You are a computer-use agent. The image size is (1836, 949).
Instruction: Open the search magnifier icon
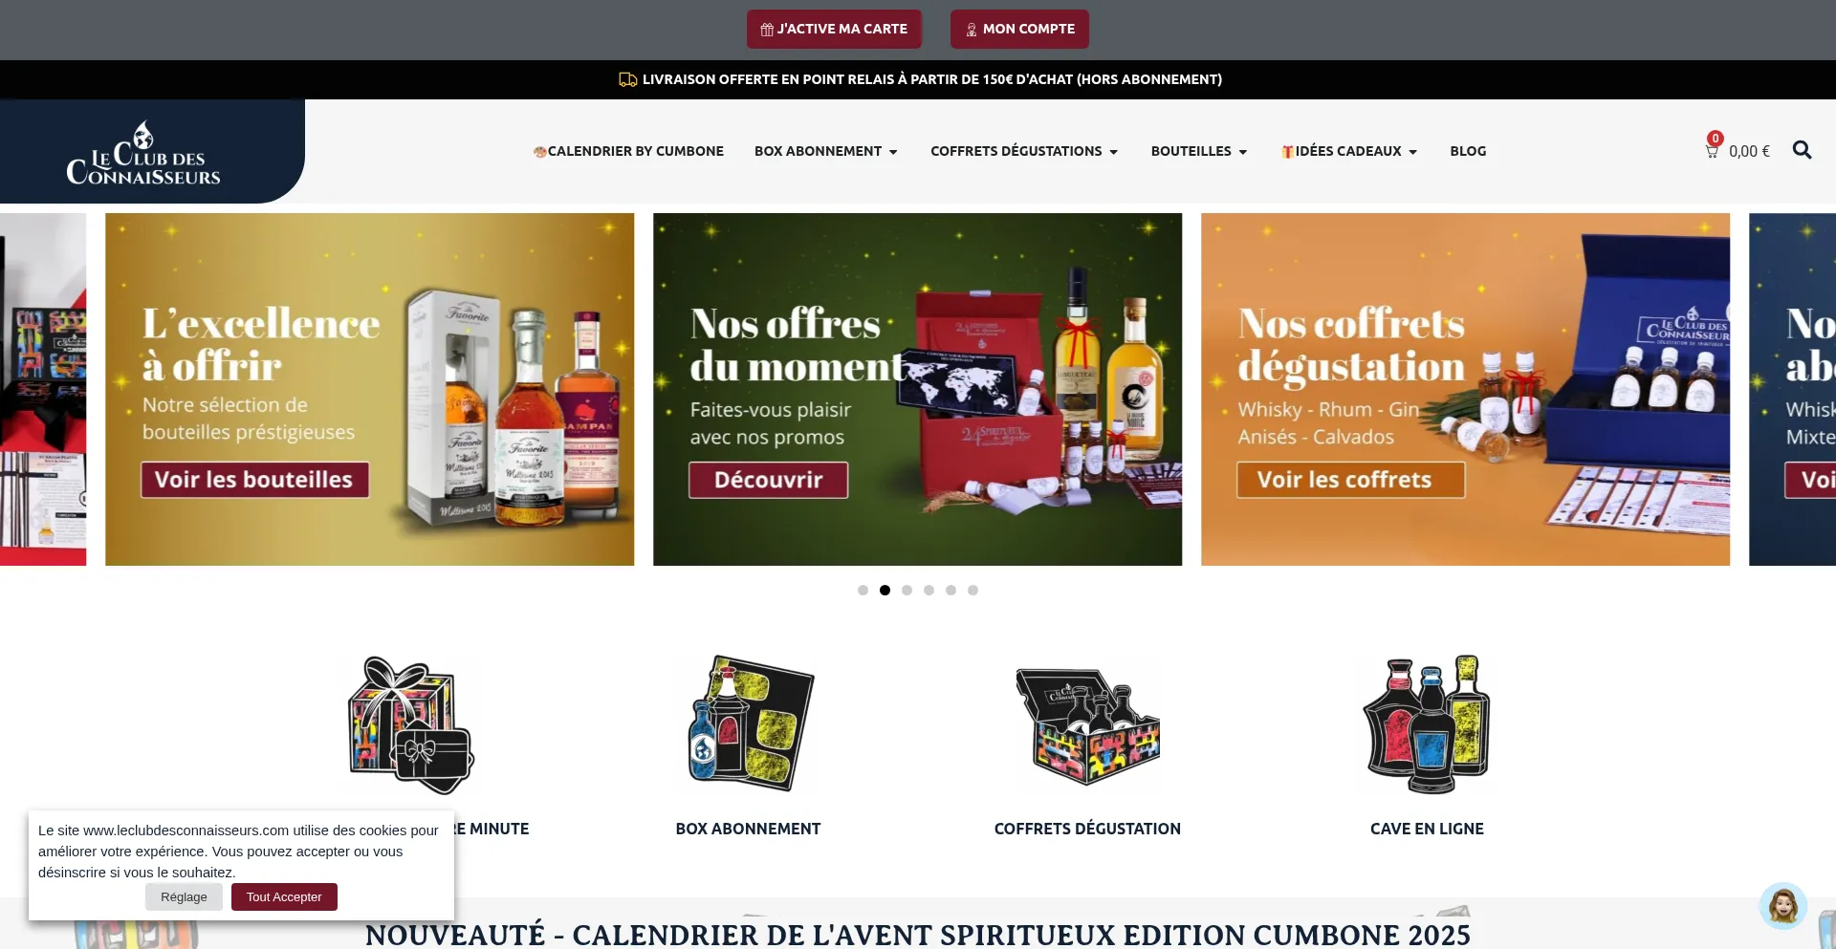(x=1802, y=150)
